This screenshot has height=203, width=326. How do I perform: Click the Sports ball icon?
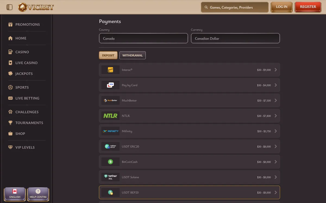click(x=10, y=87)
